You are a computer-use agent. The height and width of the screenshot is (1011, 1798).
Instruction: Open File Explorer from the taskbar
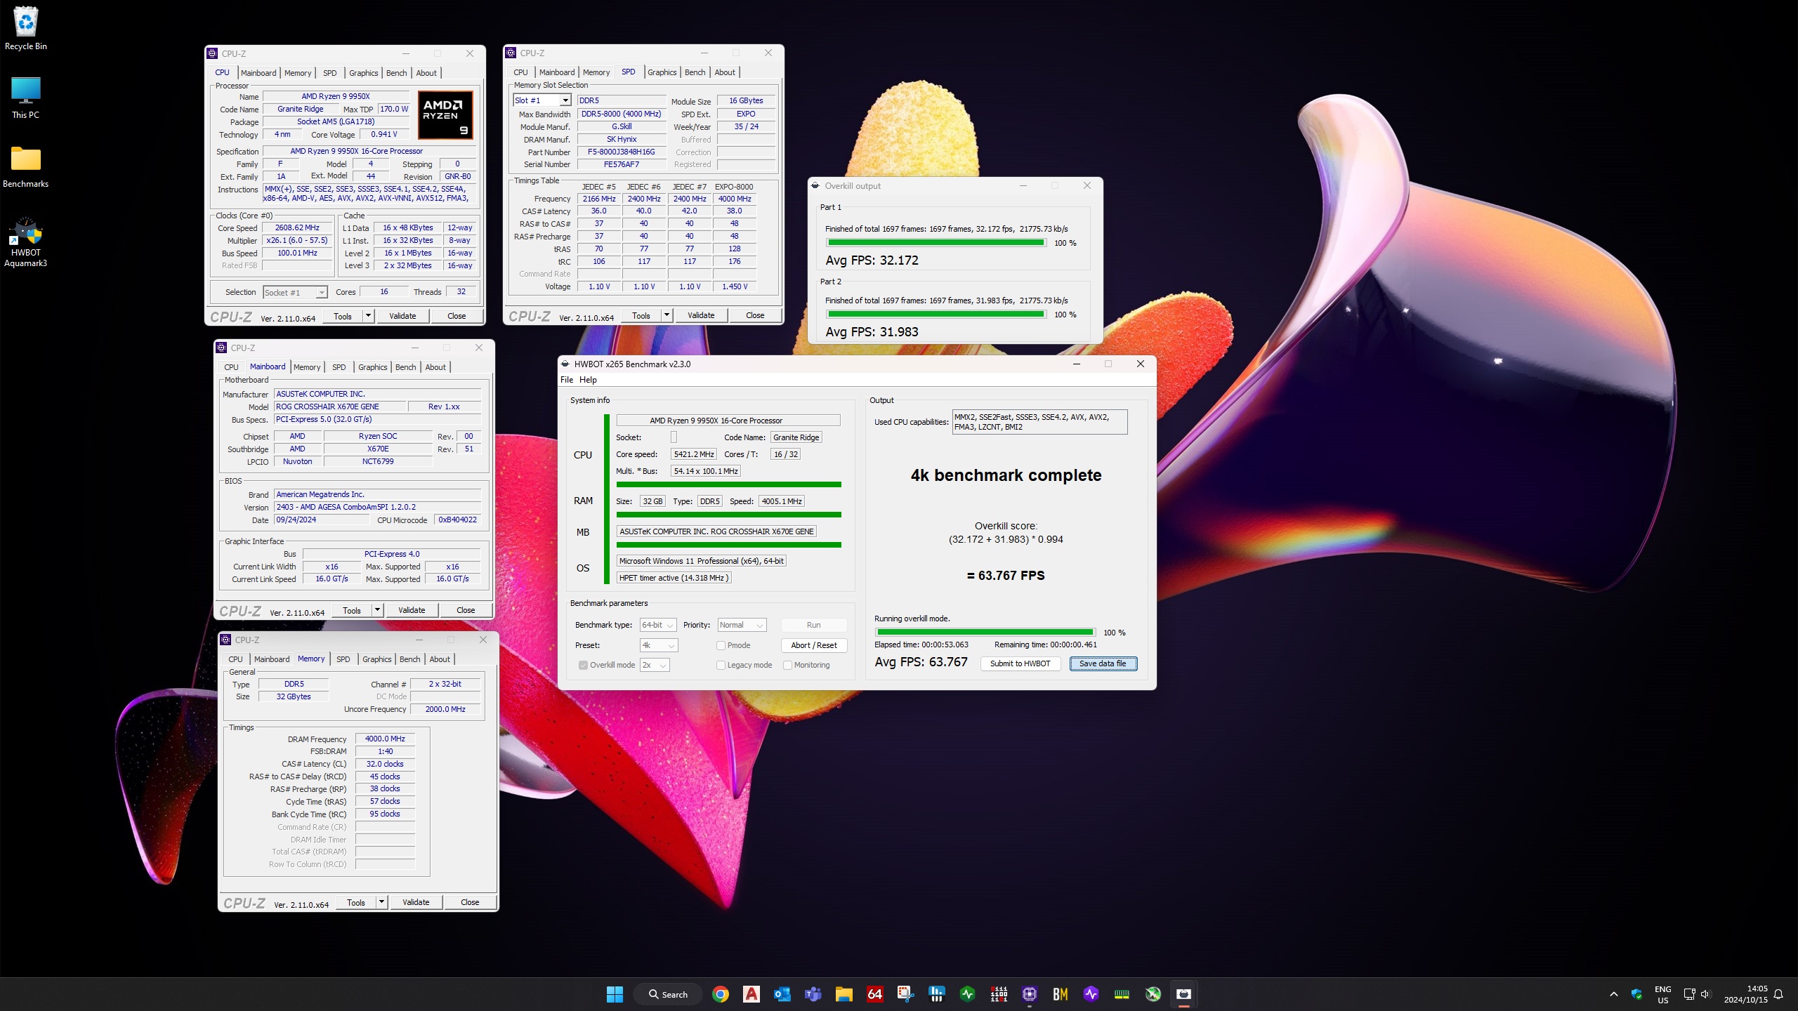point(844,994)
